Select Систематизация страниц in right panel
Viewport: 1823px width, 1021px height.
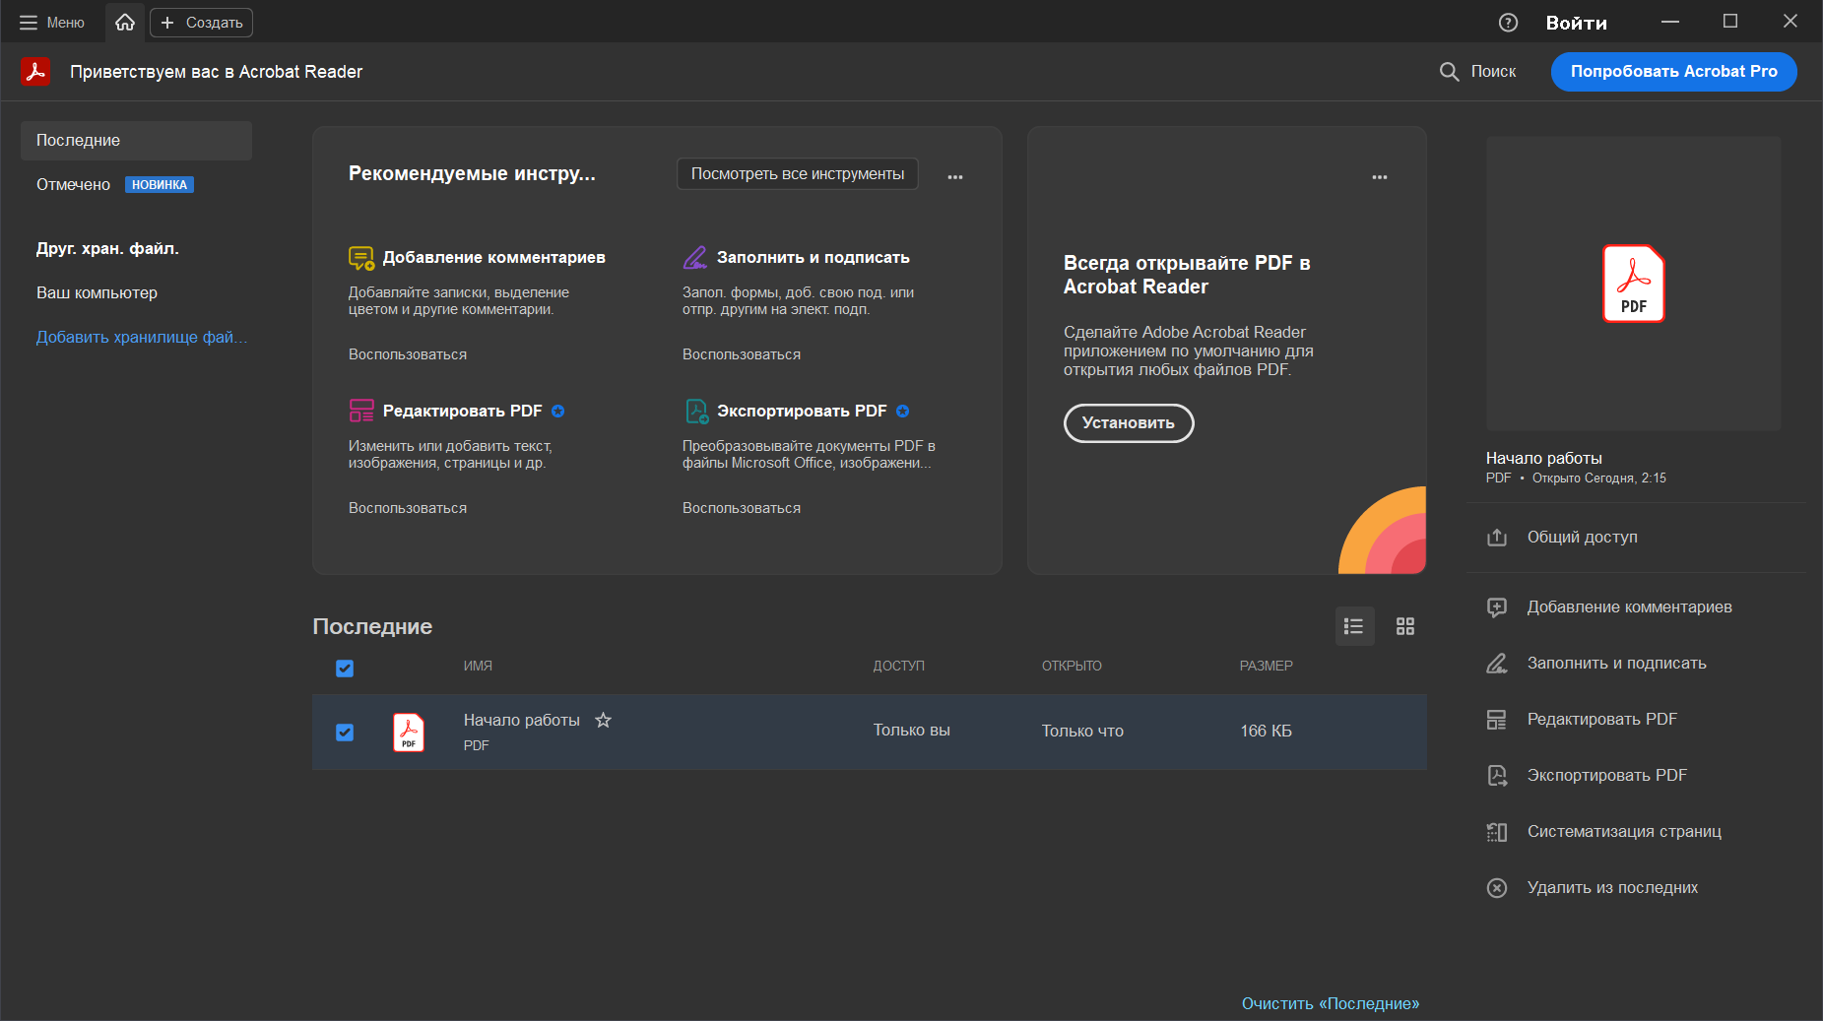[1623, 832]
